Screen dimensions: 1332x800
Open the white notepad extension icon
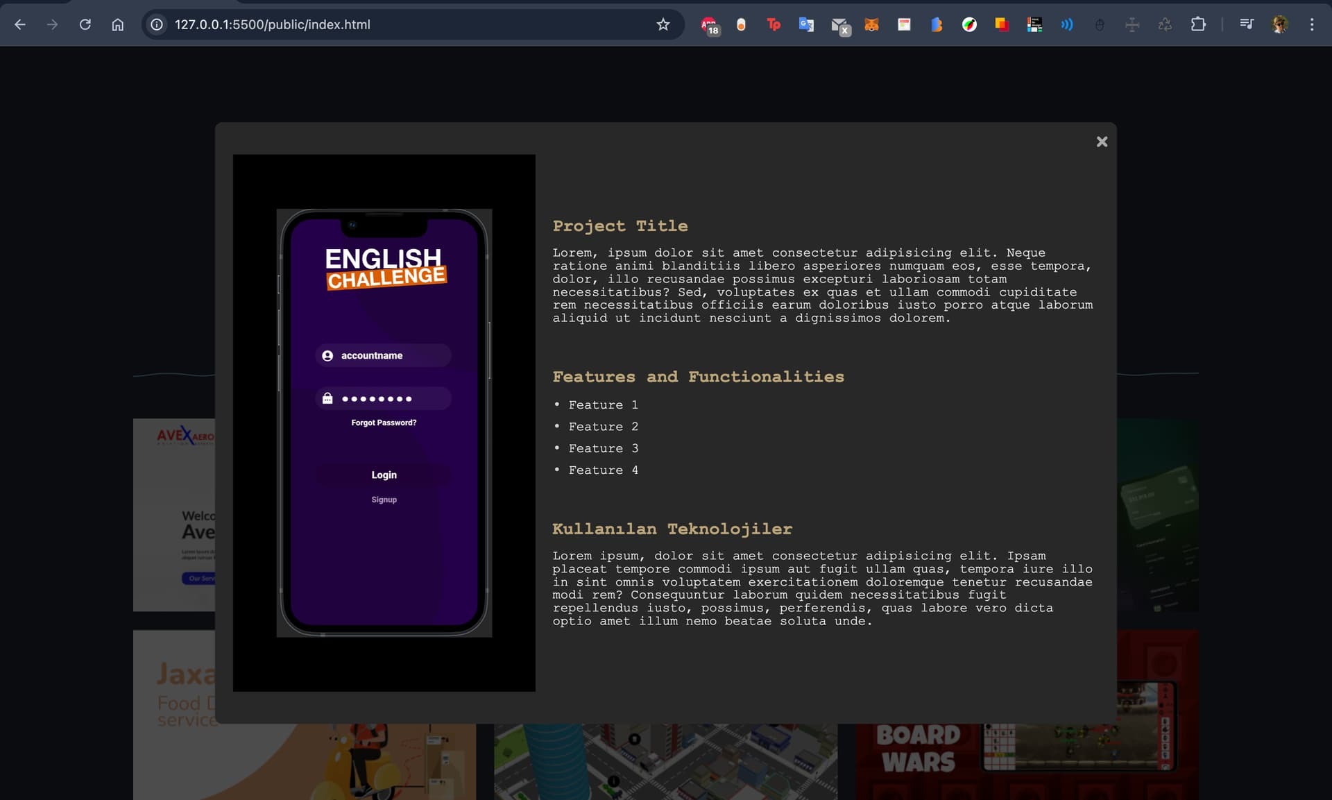coord(904,25)
